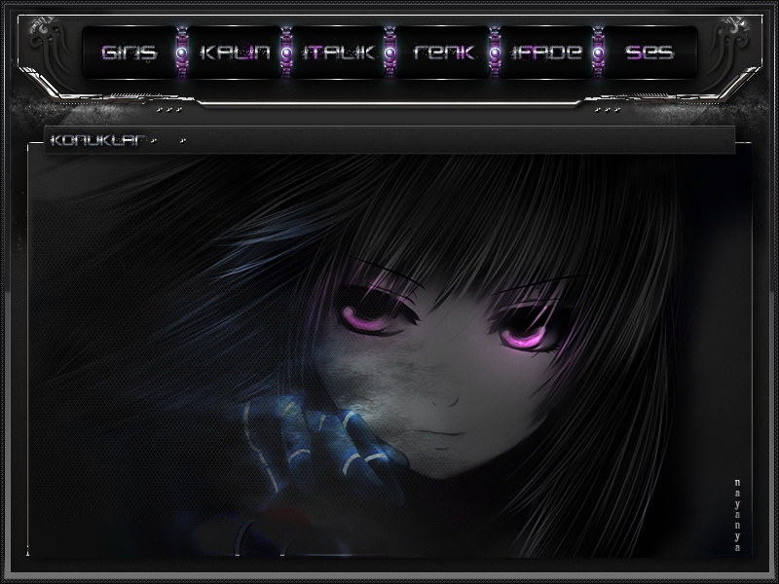
Task: Toggle sound with the SES button
Action: click(649, 52)
